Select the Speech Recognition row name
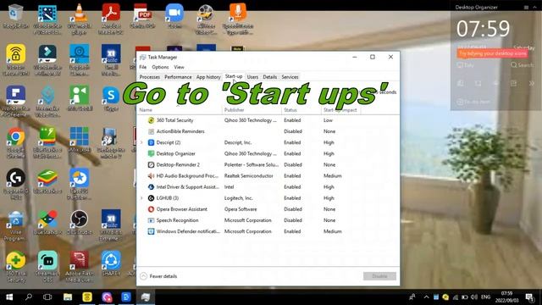 (177, 220)
